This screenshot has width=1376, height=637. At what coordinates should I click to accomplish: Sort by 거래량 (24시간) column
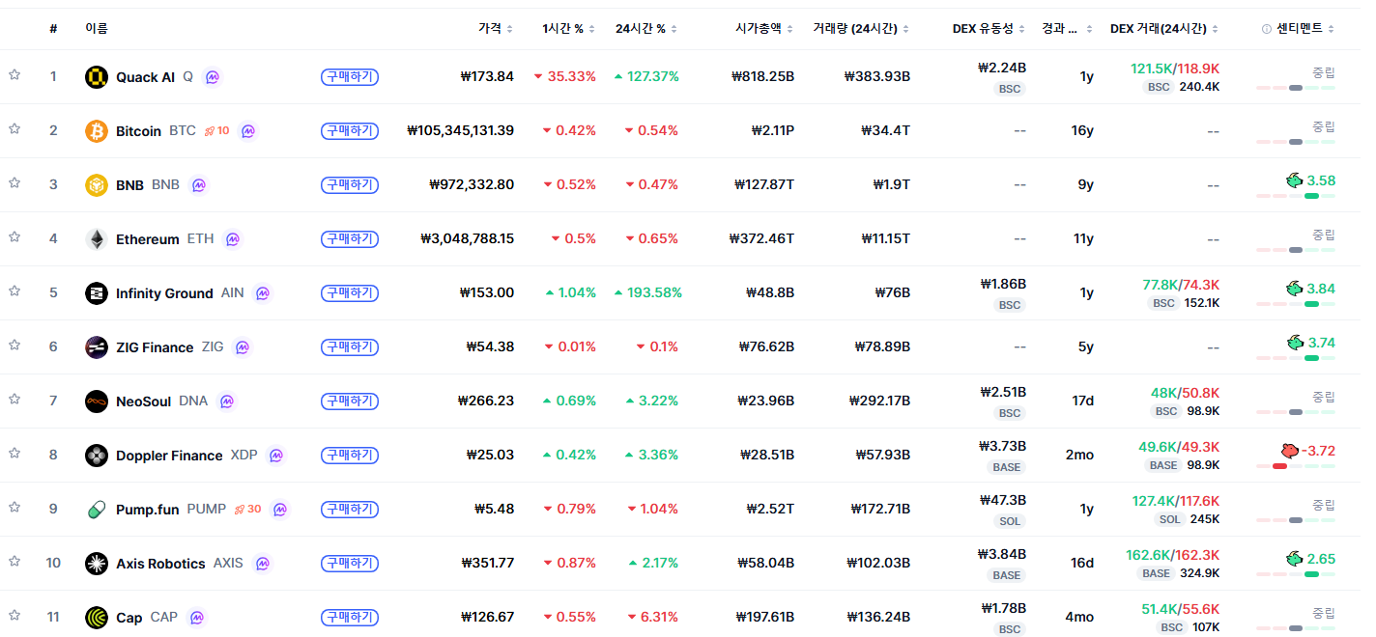click(x=862, y=29)
